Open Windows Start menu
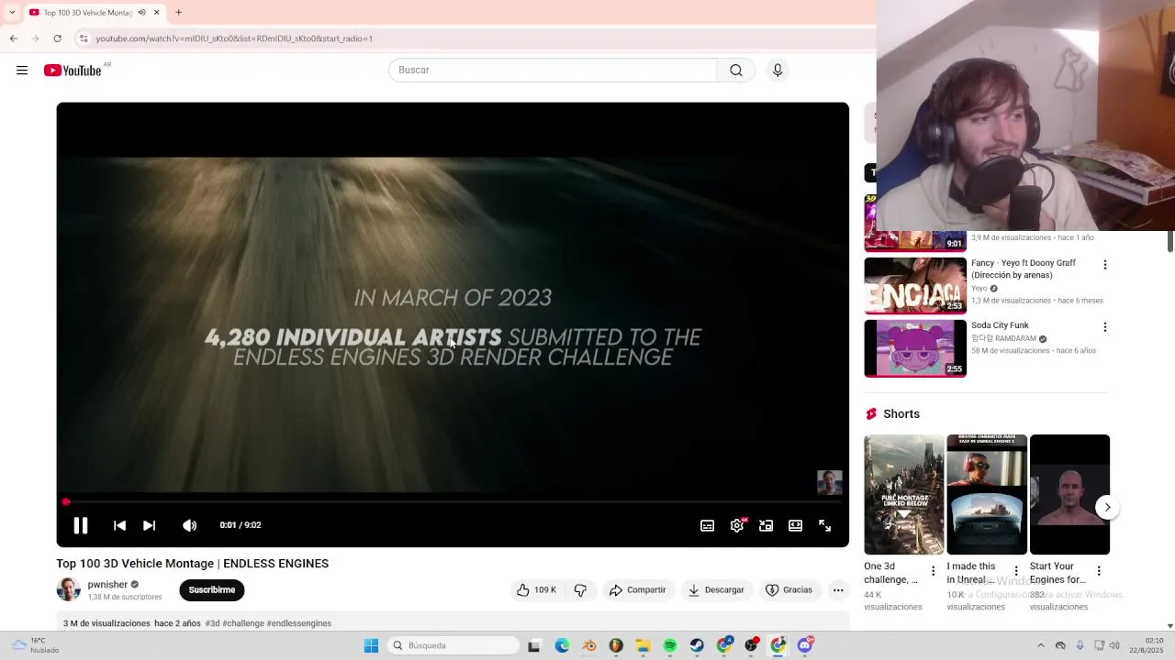 tap(371, 645)
